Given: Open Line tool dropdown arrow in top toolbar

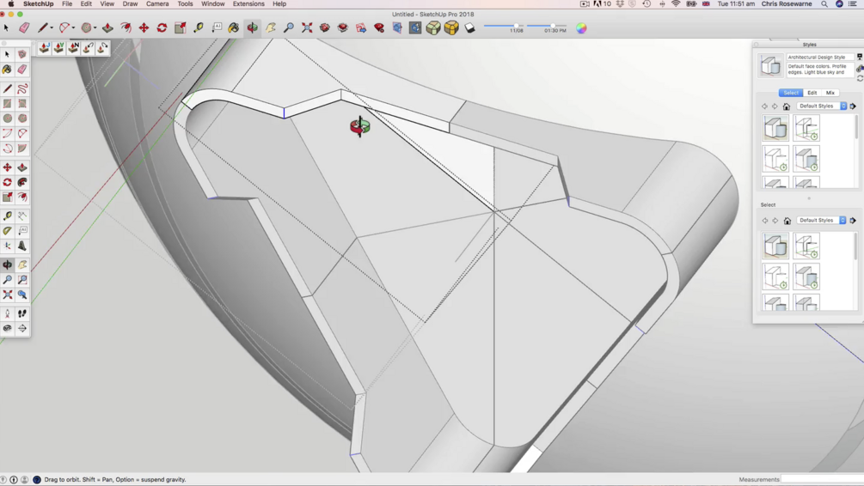Looking at the screenshot, I should click(x=52, y=28).
